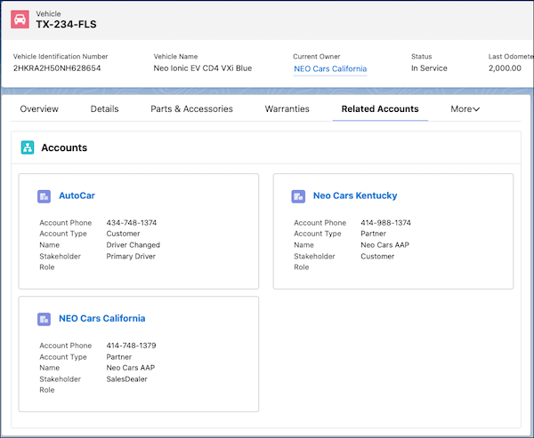Click the account icon beside Neo Cars Kentucky
The image size is (534, 438).
click(x=298, y=196)
